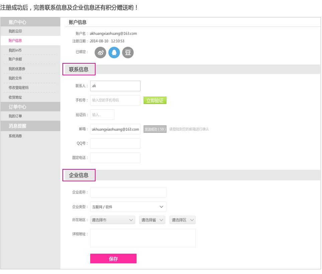Expand the 请选择省 dropdown

tap(152, 220)
